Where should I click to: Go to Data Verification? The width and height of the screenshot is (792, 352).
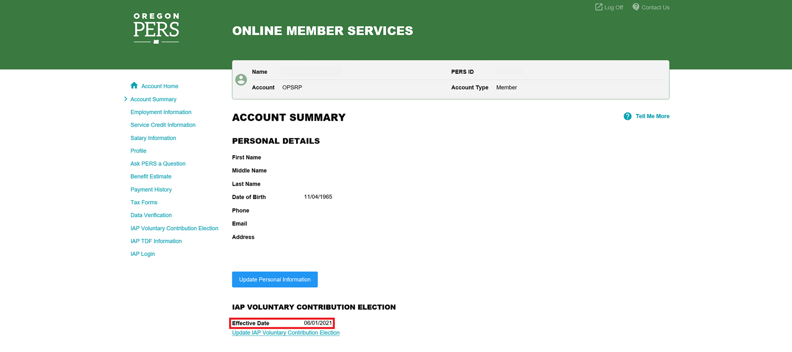point(151,215)
